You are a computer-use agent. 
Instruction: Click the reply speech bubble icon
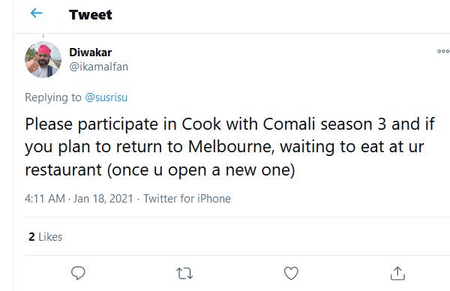click(x=78, y=273)
